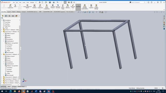Open the File menu
This screenshot has height=93, width=166.
click(14, 2)
